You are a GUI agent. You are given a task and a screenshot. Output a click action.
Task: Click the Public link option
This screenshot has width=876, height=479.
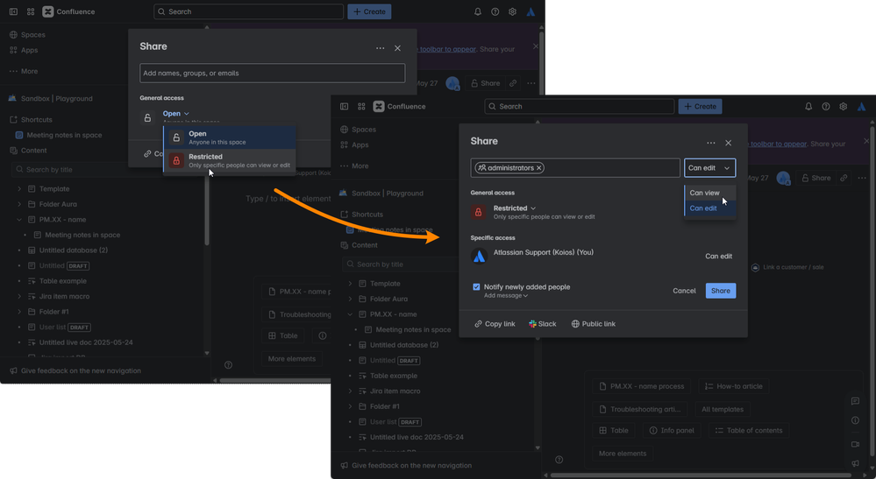click(x=594, y=324)
